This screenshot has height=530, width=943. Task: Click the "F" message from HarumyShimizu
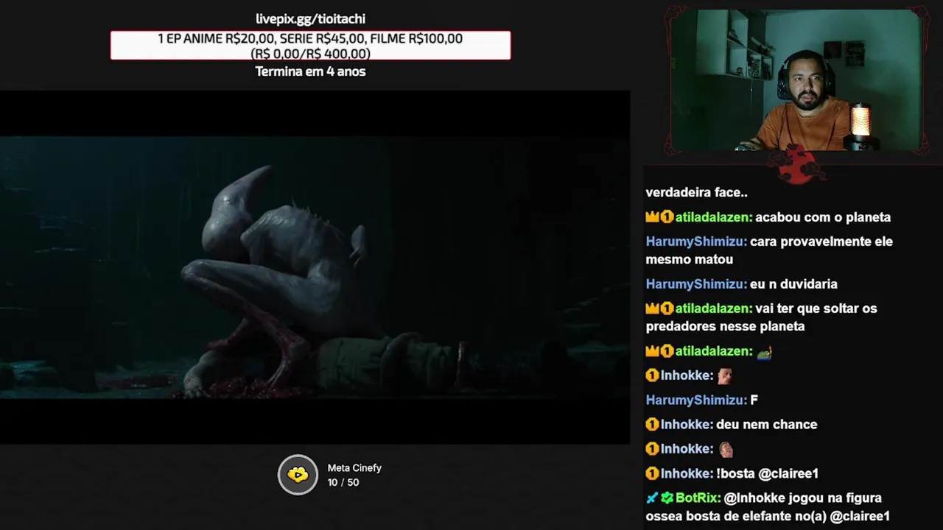click(x=754, y=400)
